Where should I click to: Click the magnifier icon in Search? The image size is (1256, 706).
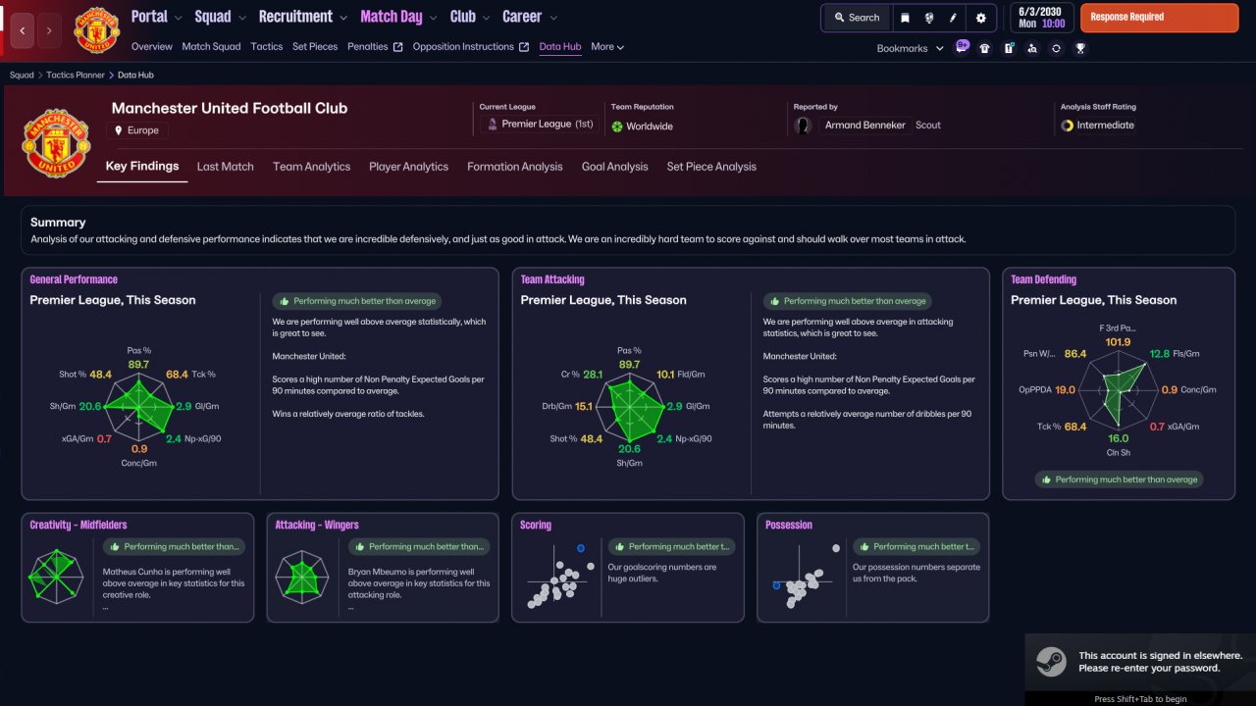pos(840,18)
